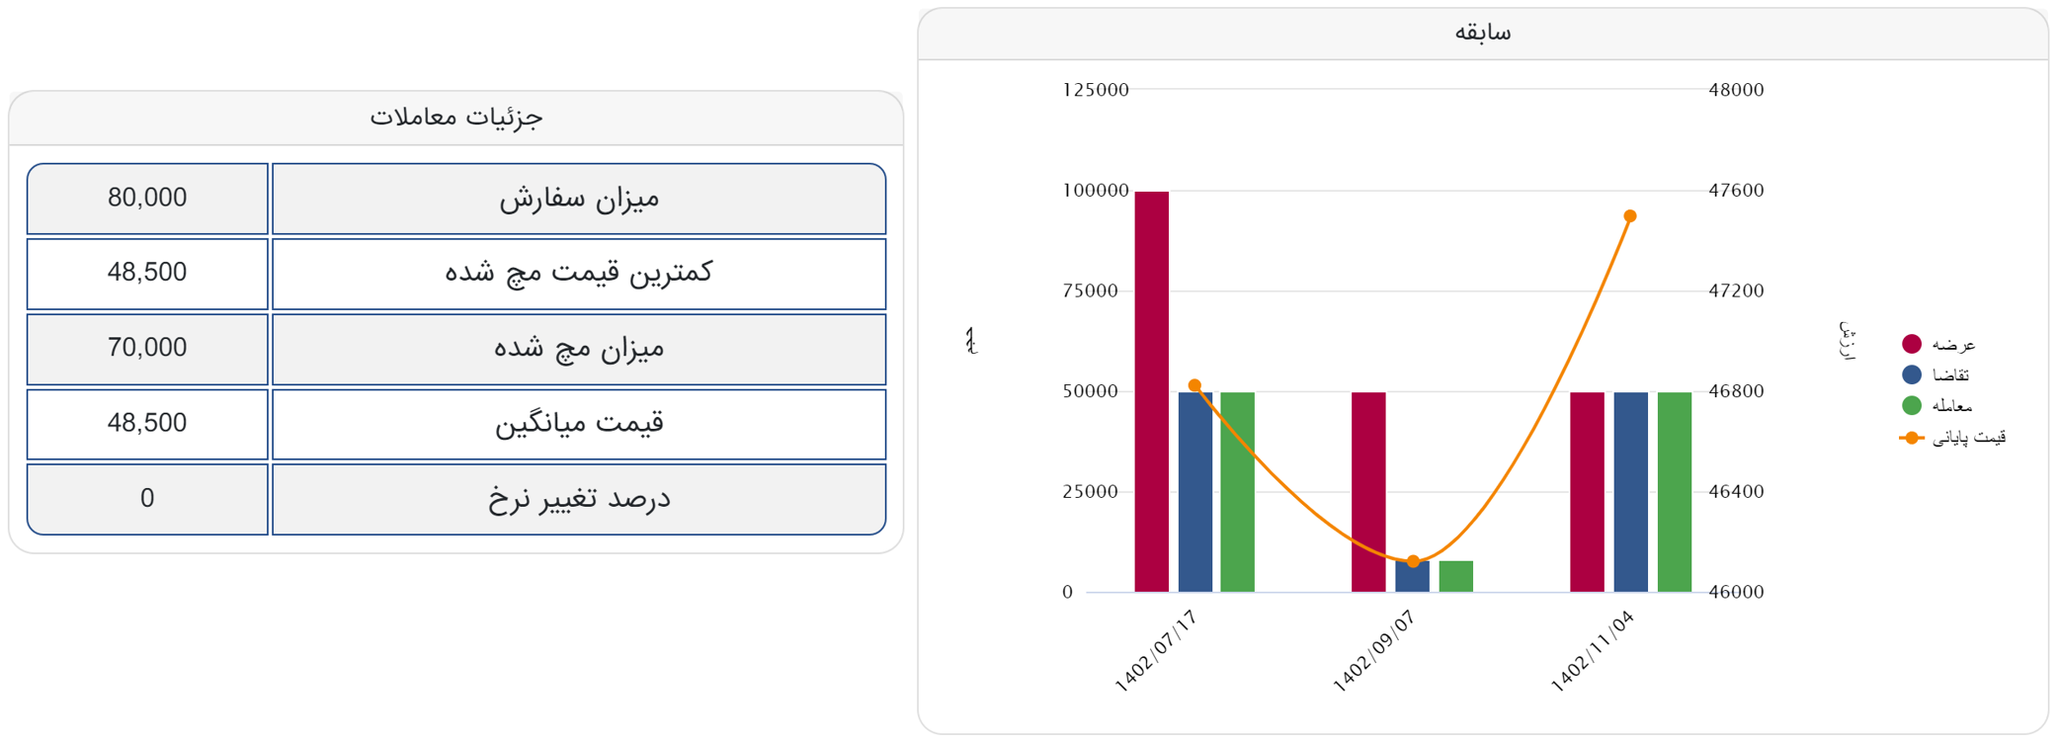Screen dimensions: 2058x744
Task: Click the 80,000 order amount value
Action: 147,199
